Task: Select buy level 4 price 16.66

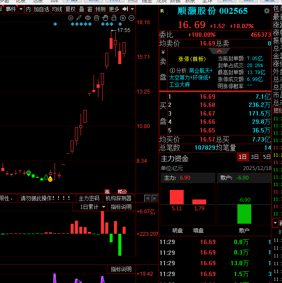Action: [207, 122]
